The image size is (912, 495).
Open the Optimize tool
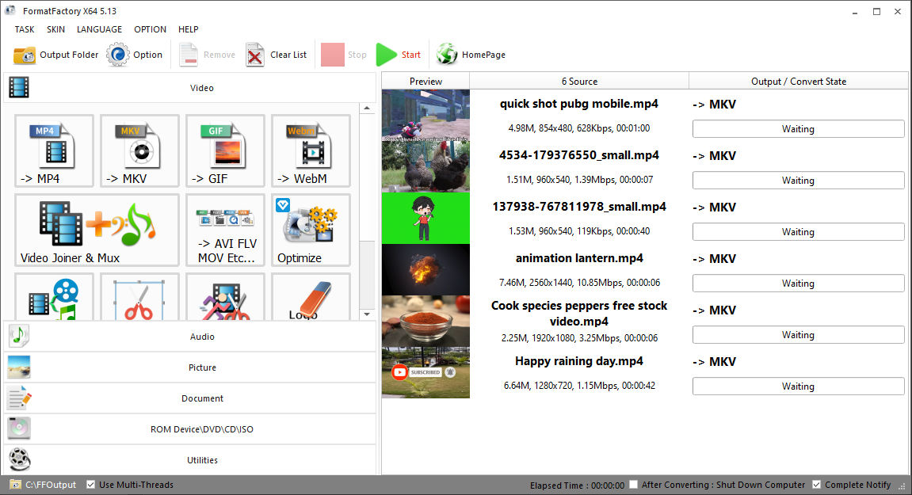(311, 230)
